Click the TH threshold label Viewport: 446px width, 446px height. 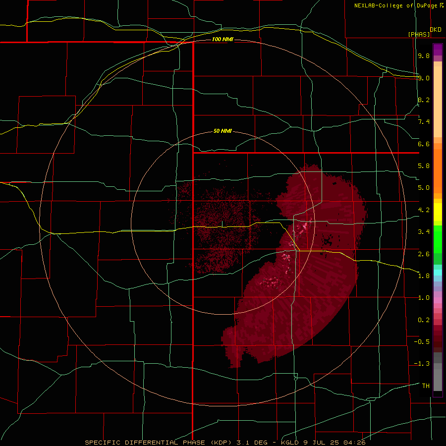[x=426, y=386]
